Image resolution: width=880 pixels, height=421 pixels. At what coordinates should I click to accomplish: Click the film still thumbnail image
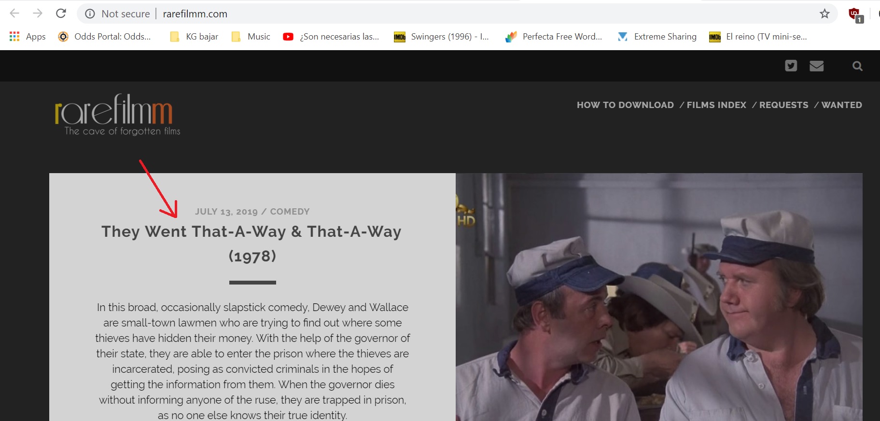coord(659,297)
